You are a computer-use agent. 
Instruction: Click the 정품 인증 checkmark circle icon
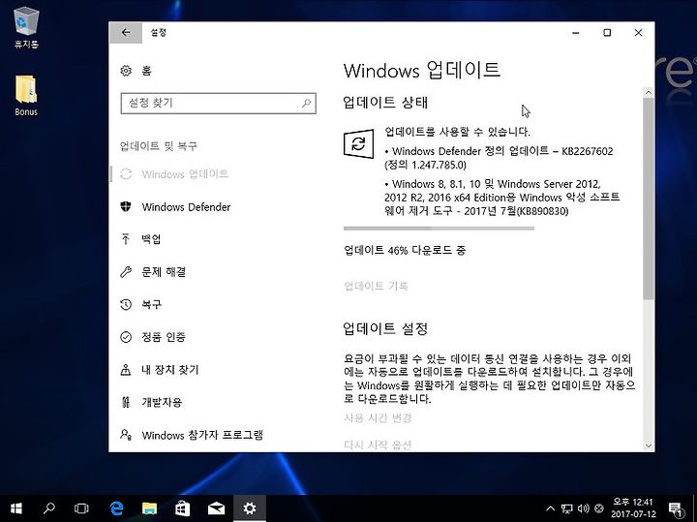(x=126, y=337)
